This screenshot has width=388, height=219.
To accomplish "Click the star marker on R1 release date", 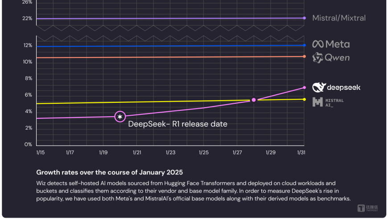I will (120, 117).
